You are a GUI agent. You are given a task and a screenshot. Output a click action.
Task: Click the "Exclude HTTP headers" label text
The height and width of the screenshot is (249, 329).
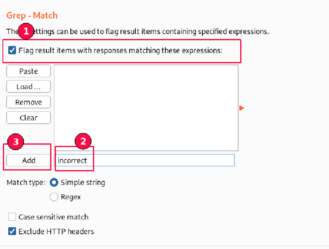click(56, 231)
